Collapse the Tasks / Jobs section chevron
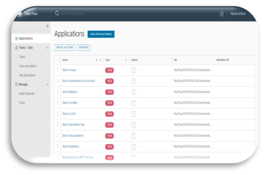This screenshot has width=265, height=175. (47, 48)
